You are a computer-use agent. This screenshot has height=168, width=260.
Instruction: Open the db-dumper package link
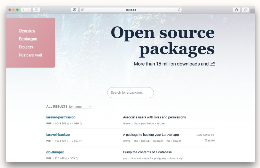55,152
